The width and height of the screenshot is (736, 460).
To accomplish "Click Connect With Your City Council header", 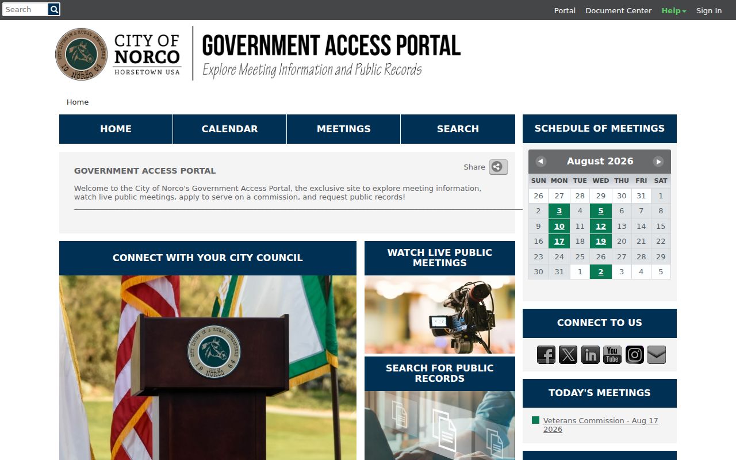I will pos(208,258).
